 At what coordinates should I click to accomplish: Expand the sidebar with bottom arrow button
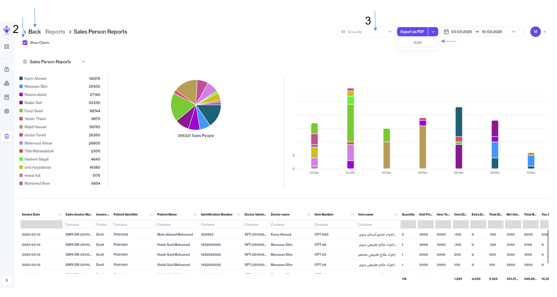point(7,280)
